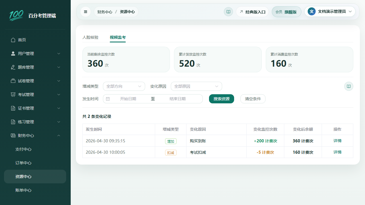Screen dimensions: 365x205
Task: Click the 变化监控次数 column header
Action: click(x=265, y=129)
